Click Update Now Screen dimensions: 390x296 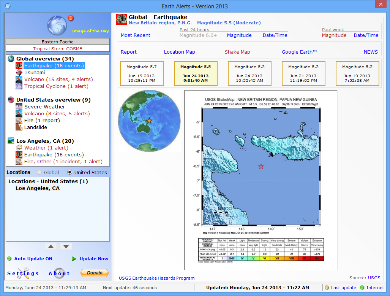[x=94, y=259]
